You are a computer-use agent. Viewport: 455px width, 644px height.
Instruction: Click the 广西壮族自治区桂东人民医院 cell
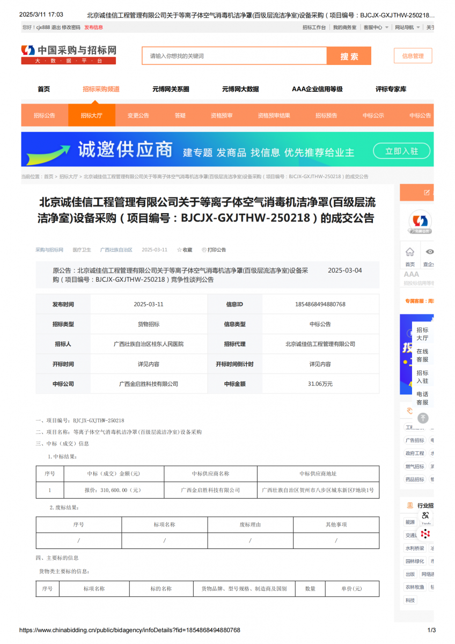[149, 344]
